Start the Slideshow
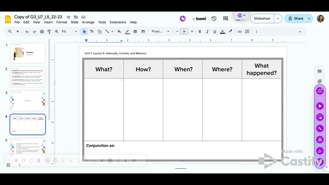 262,18
